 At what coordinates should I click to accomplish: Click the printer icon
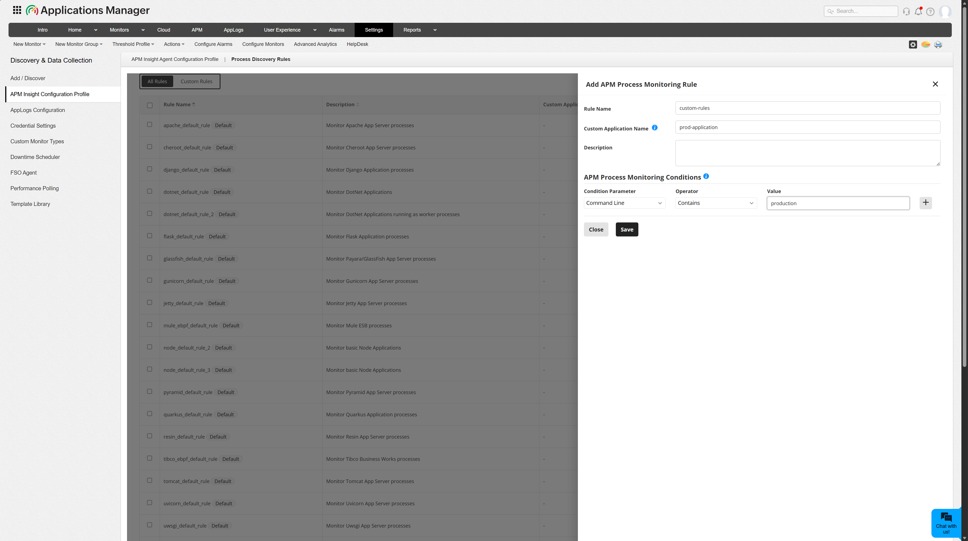click(x=938, y=45)
